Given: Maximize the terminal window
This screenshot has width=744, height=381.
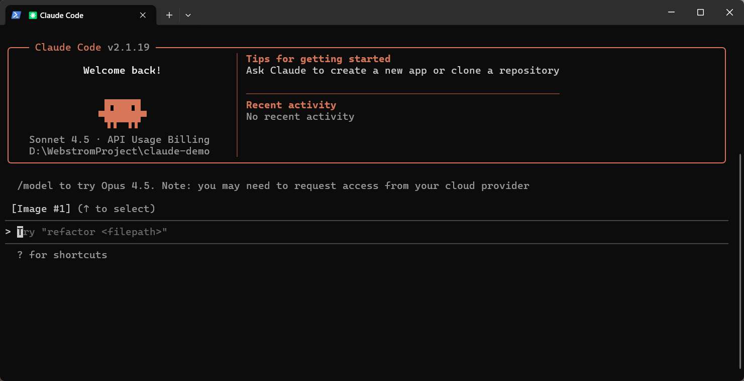Looking at the screenshot, I should pyautogui.click(x=700, y=13).
